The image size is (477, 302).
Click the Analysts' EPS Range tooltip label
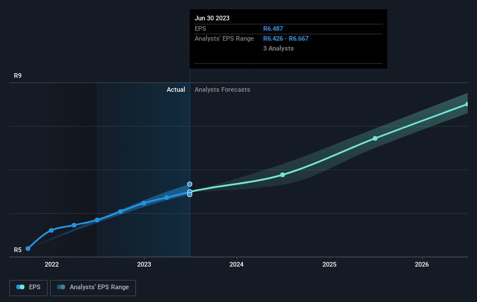click(x=224, y=39)
